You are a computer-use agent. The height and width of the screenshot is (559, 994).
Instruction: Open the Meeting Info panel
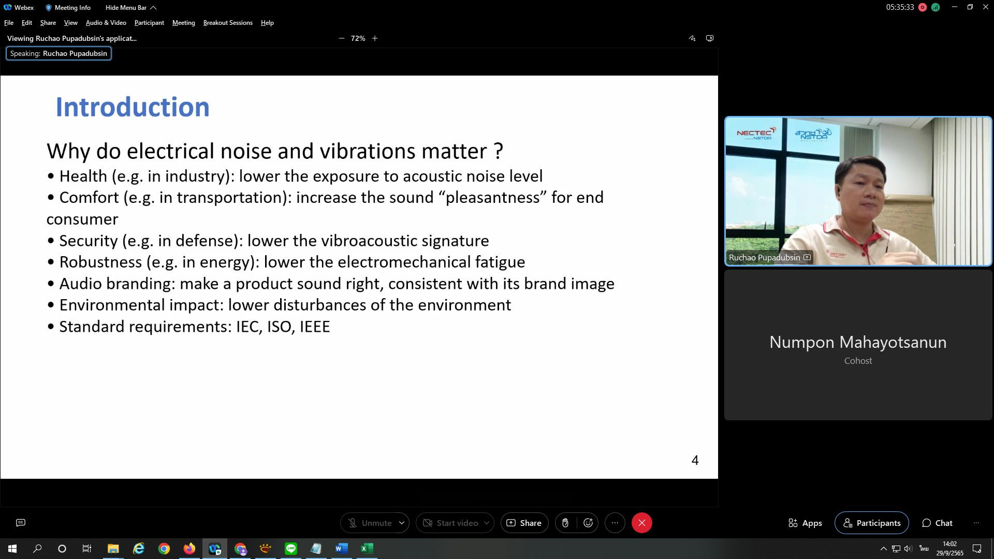pyautogui.click(x=68, y=7)
